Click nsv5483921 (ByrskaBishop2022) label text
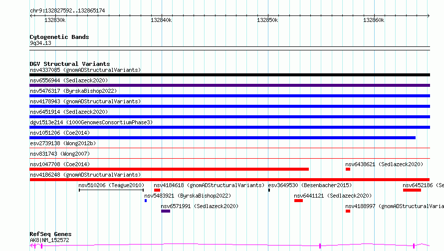This screenshot has height=251, width=444. (188, 196)
